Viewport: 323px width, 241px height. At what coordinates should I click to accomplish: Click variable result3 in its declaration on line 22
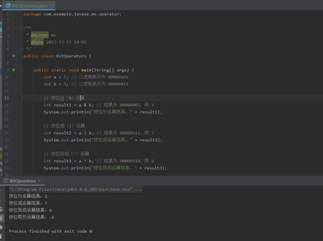(62, 161)
